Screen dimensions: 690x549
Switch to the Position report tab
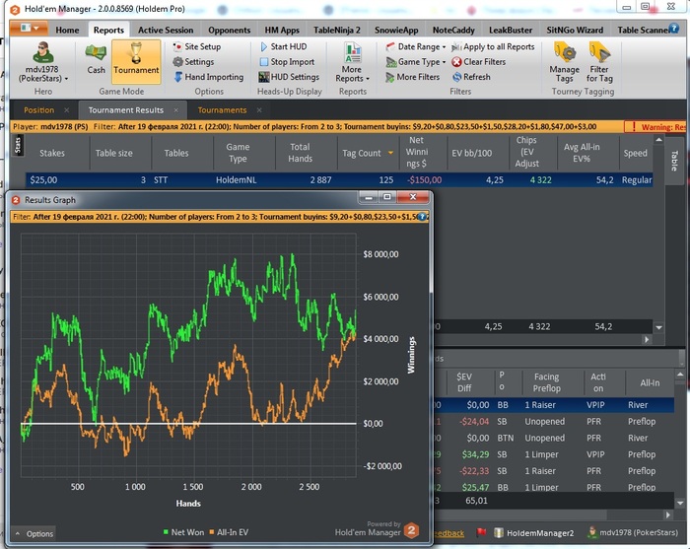point(38,110)
